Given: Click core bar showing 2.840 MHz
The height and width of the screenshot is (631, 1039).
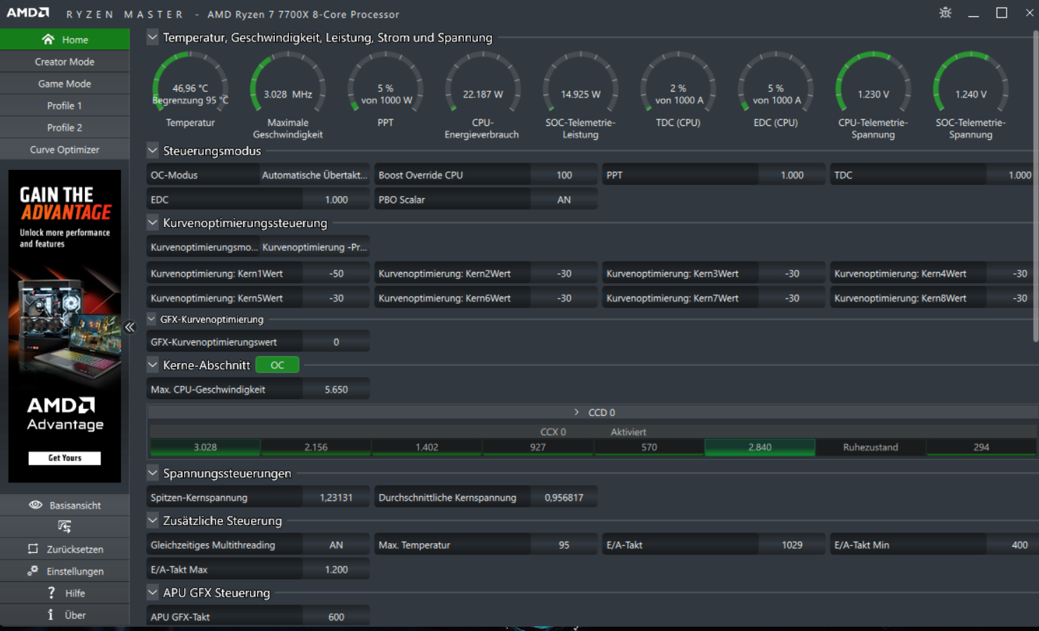Looking at the screenshot, I should (x=760, y=447).
